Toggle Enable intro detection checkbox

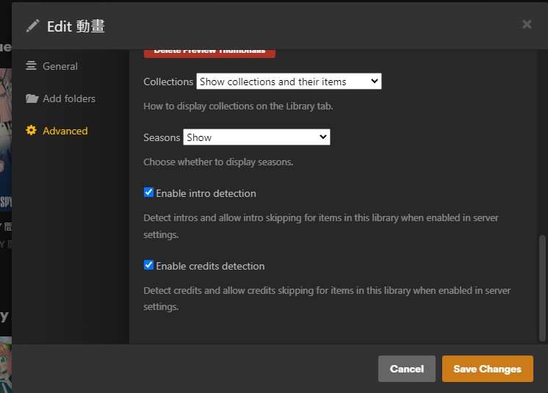(x=149, y=192)
